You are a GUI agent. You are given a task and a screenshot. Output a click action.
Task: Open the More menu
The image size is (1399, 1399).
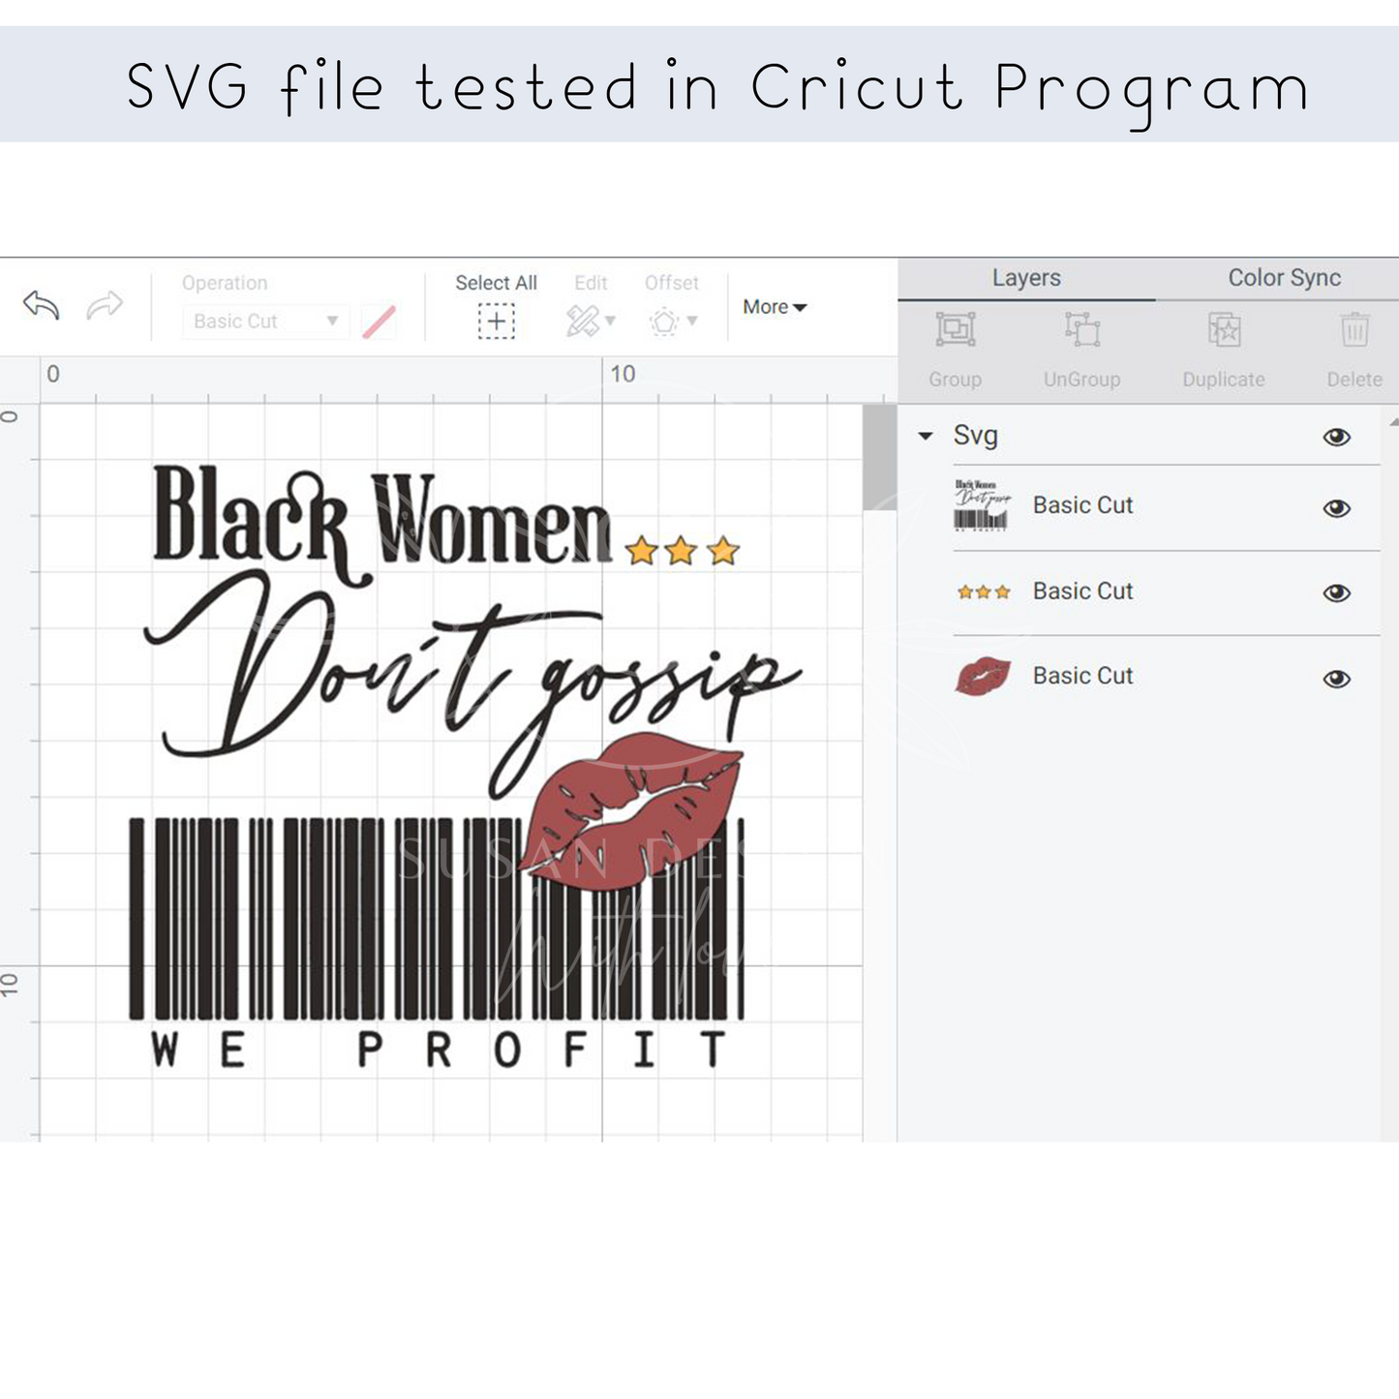pos(775,307)
